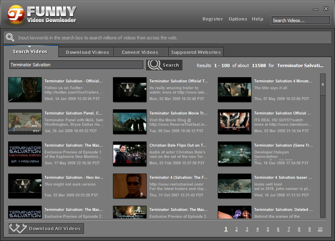Viewport: 335px width, 241px height.
Task: Select title 'Terminator 4 (Salvation: The F...'
Action: click(178, 177)
